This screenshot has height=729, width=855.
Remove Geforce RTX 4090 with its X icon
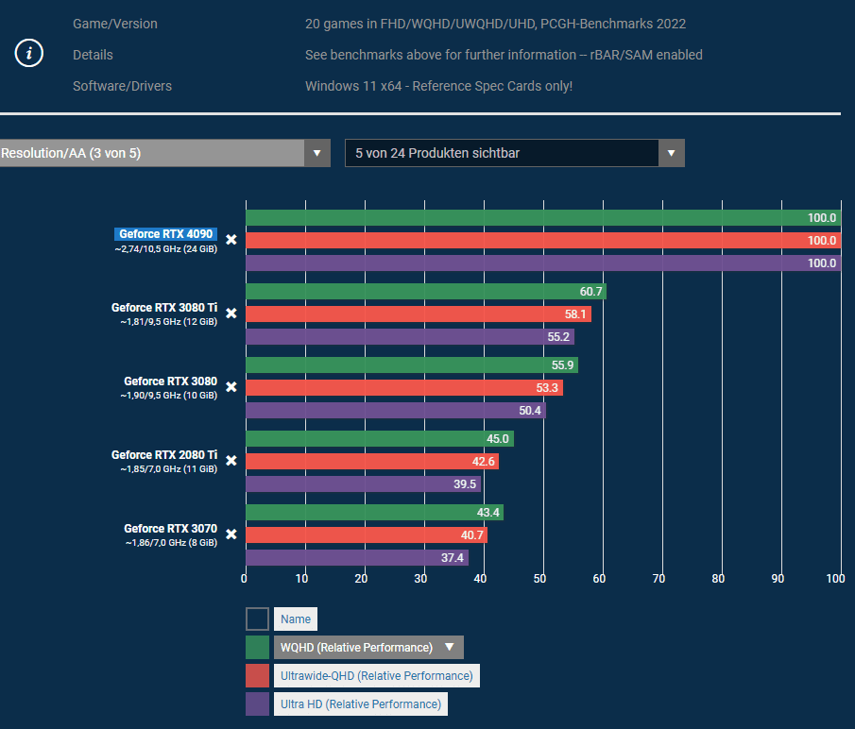click(231, 240)
